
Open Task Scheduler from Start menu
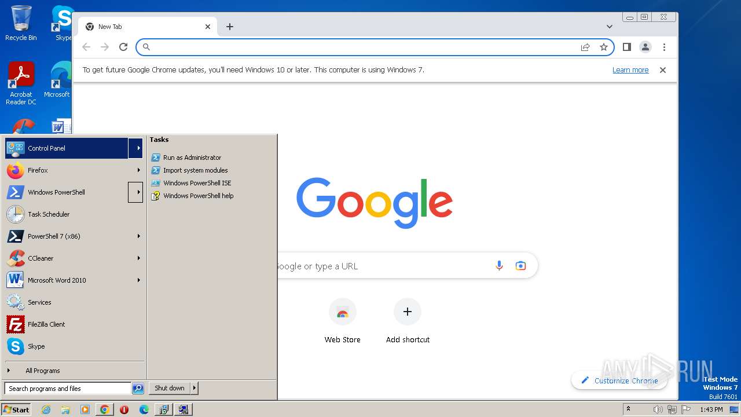point(74,214)
